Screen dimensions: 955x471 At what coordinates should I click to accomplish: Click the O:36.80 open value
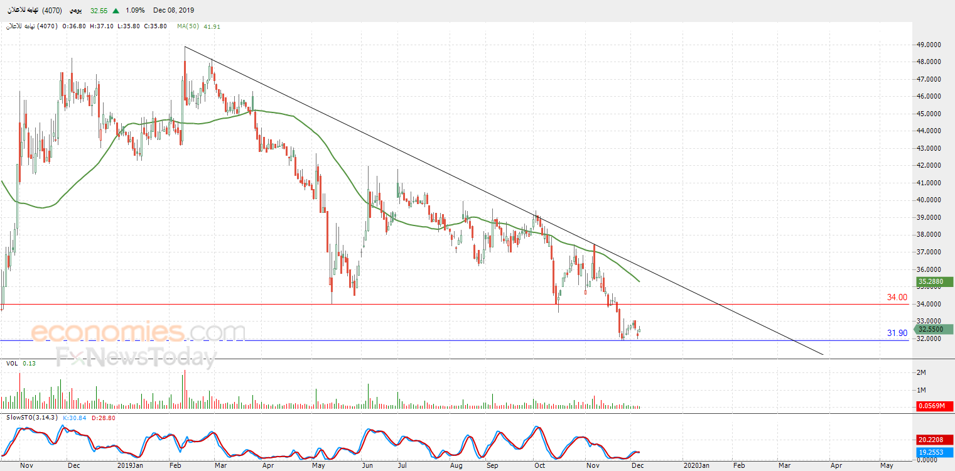(x=75, y=26)
